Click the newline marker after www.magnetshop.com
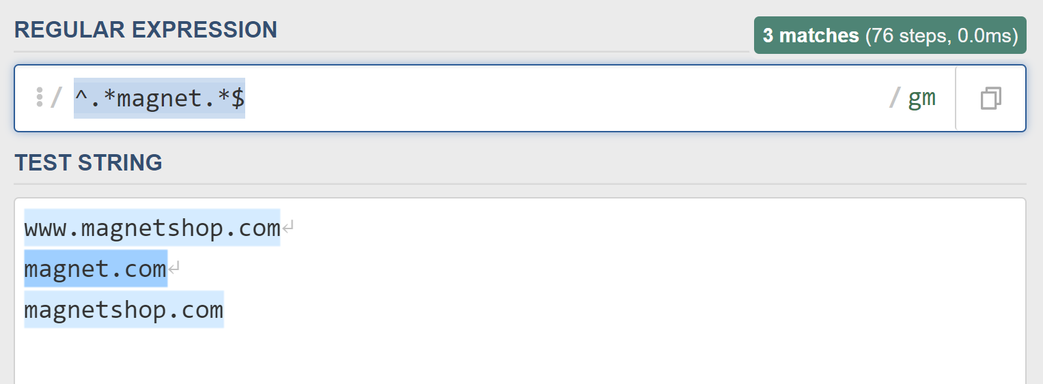This screenshot has width=1043, height=384. (288, 228)
